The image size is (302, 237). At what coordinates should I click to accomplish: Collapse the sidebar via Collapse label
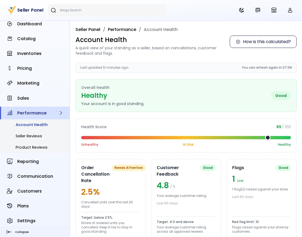(22, 232)
